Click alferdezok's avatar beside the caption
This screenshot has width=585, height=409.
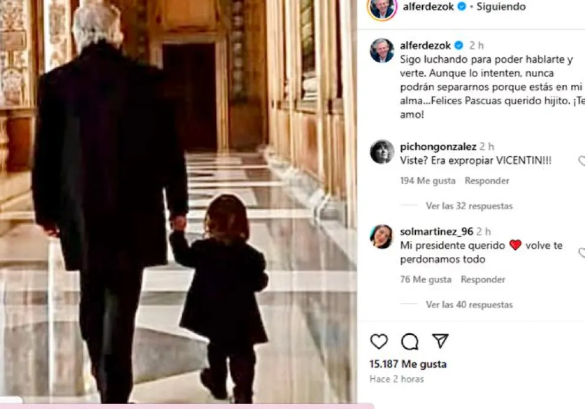[382, 50]
